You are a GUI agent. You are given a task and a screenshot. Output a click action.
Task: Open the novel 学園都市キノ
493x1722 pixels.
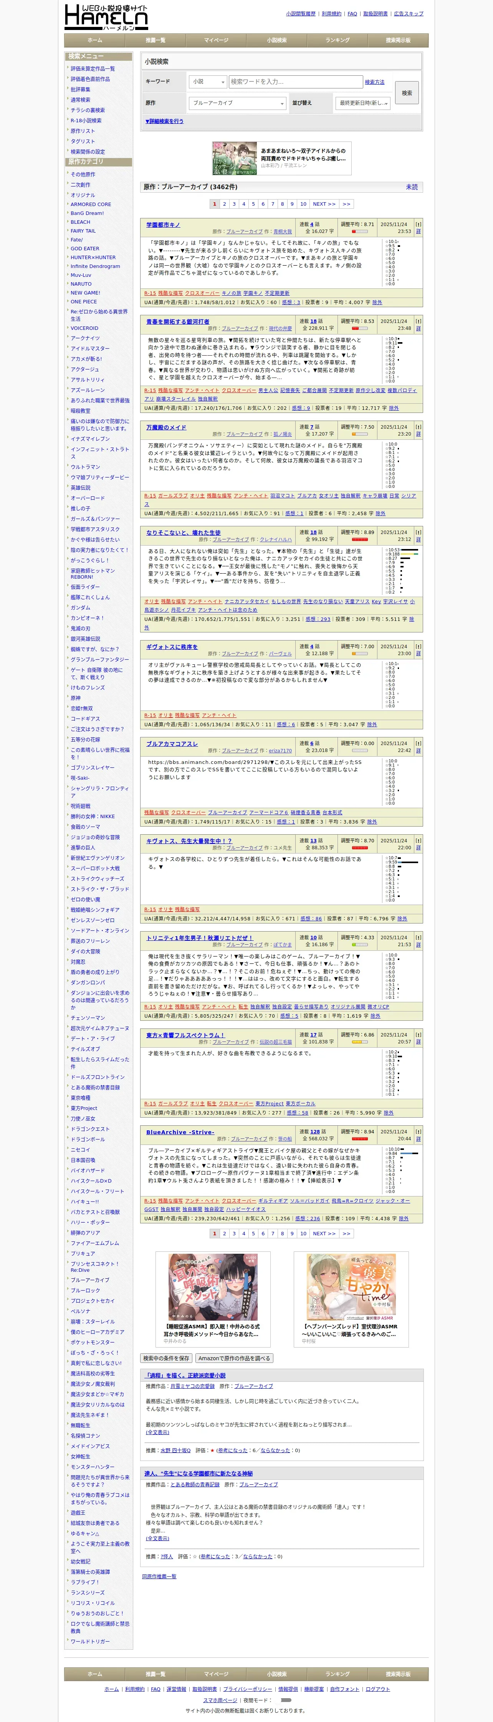[163, 225]
